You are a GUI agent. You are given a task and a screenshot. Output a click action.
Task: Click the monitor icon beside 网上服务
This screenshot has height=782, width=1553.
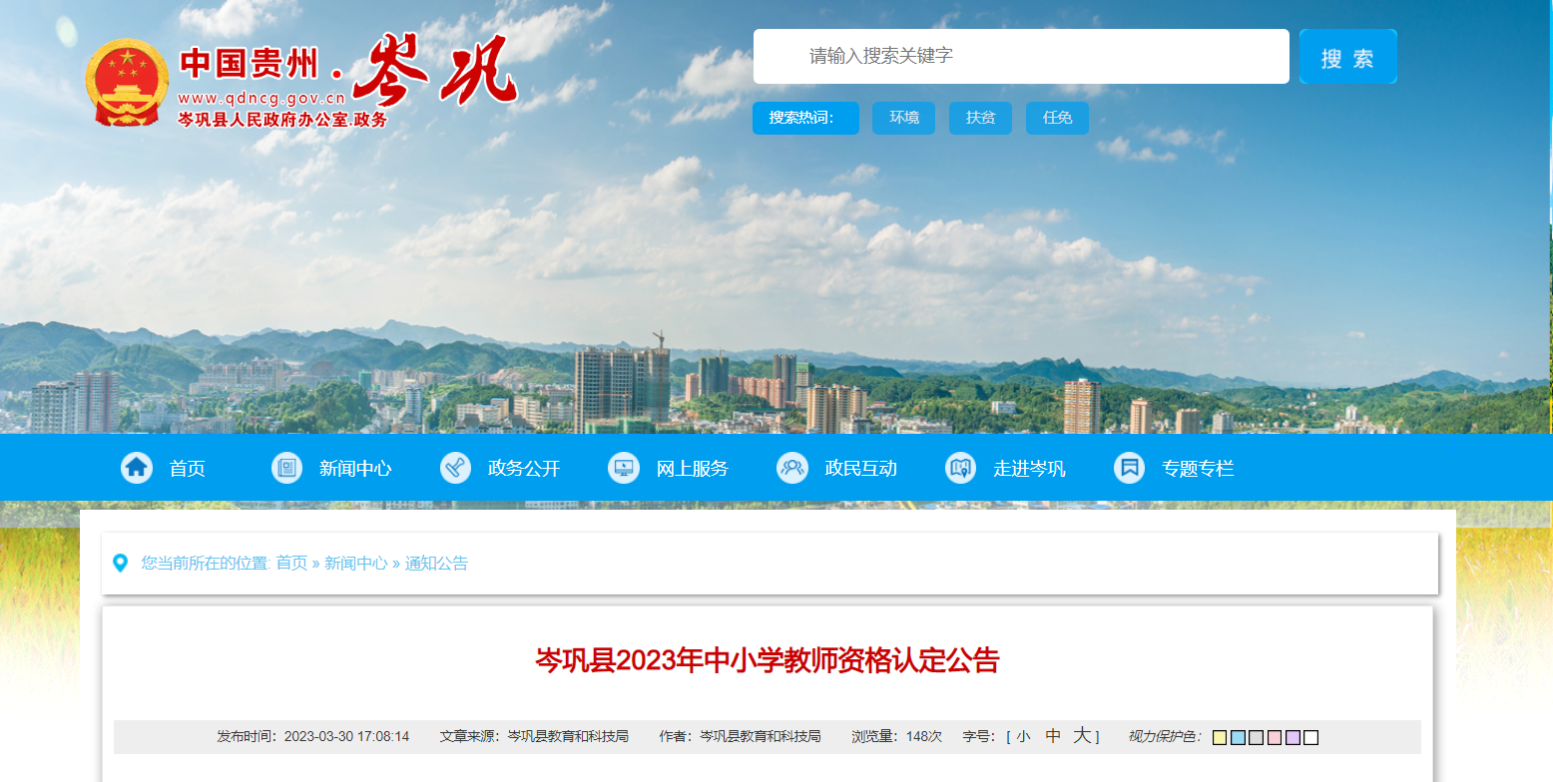[624, 468]
